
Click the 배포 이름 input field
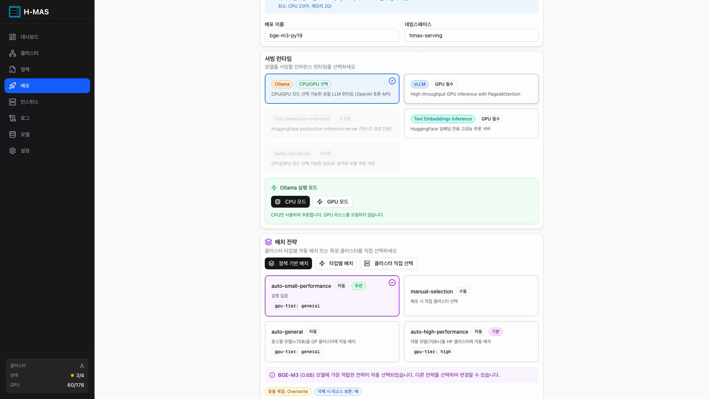pos(331,35)
